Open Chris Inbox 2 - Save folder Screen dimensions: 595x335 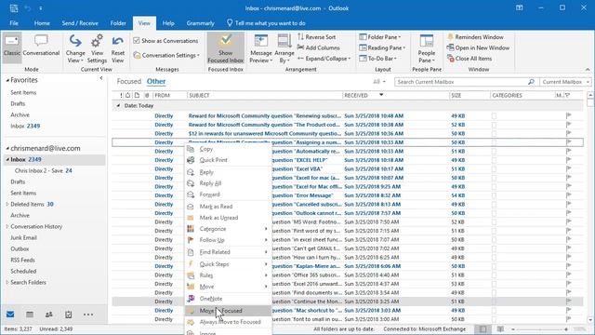44,171
